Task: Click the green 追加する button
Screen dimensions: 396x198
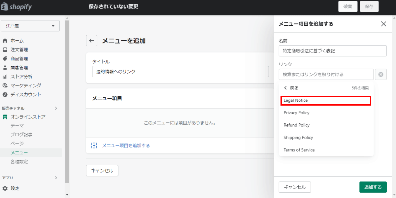Action: coord(373,187)
